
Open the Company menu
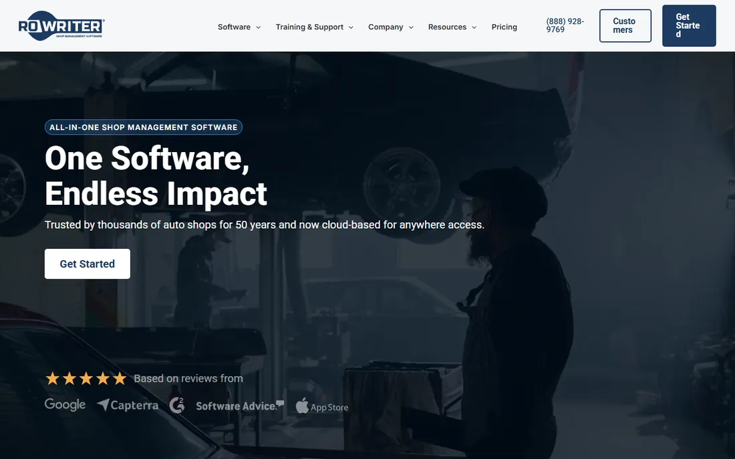pyautogui.click(x=386, y=27)
